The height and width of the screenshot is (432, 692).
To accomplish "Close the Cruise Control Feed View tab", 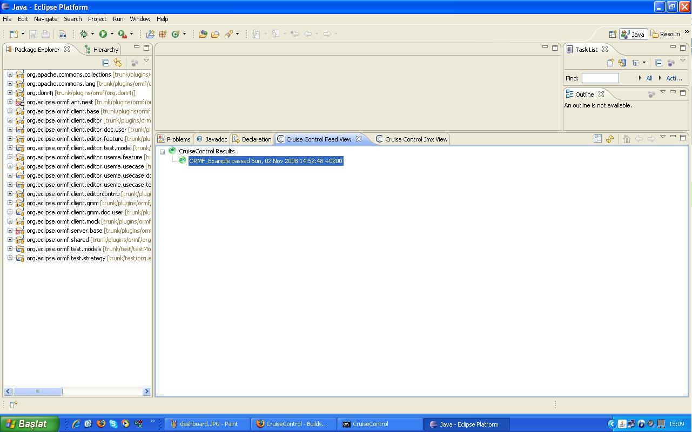I will pyautogui.click(x=359, y=139).
